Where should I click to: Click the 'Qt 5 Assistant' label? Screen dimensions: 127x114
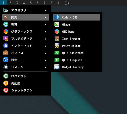tap(73, 53)
